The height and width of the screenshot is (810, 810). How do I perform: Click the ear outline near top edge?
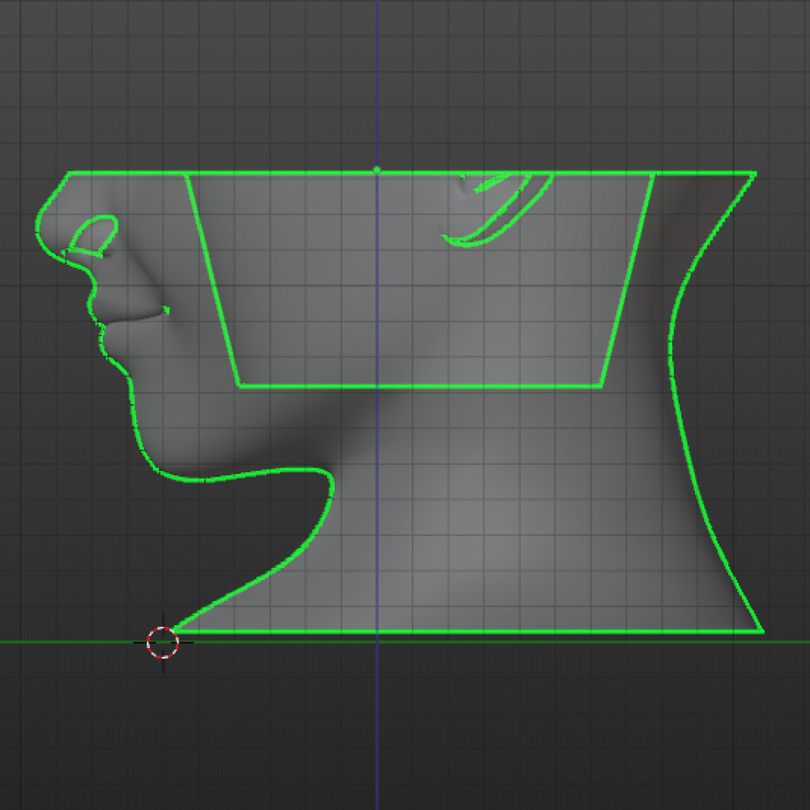(x=497, y=210)
